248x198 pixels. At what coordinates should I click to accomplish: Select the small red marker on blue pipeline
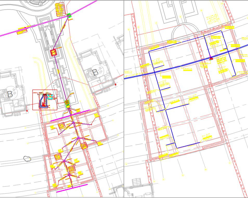211,58
